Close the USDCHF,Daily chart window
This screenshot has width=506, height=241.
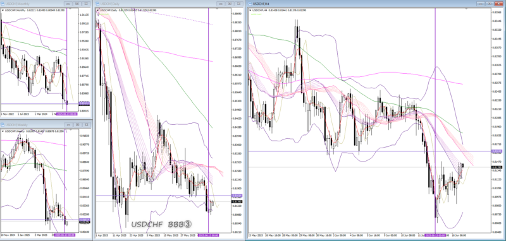tap(238, 4)
